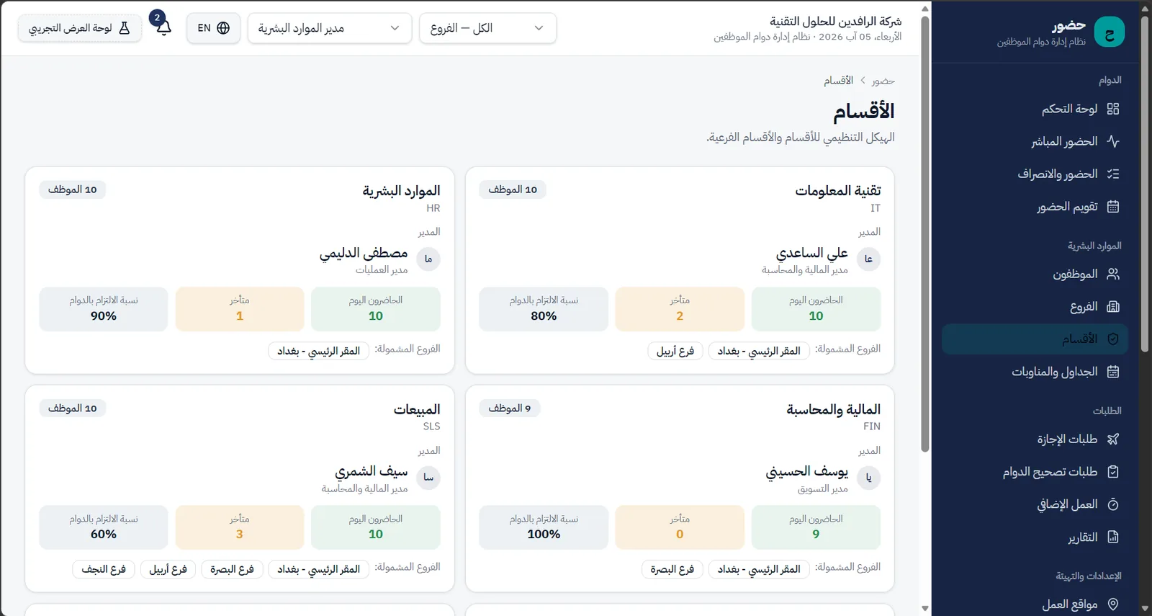1152x616 pixels.
Task: Select الأقسام in the sidebar menu
Action: [x=1035, y=339]
